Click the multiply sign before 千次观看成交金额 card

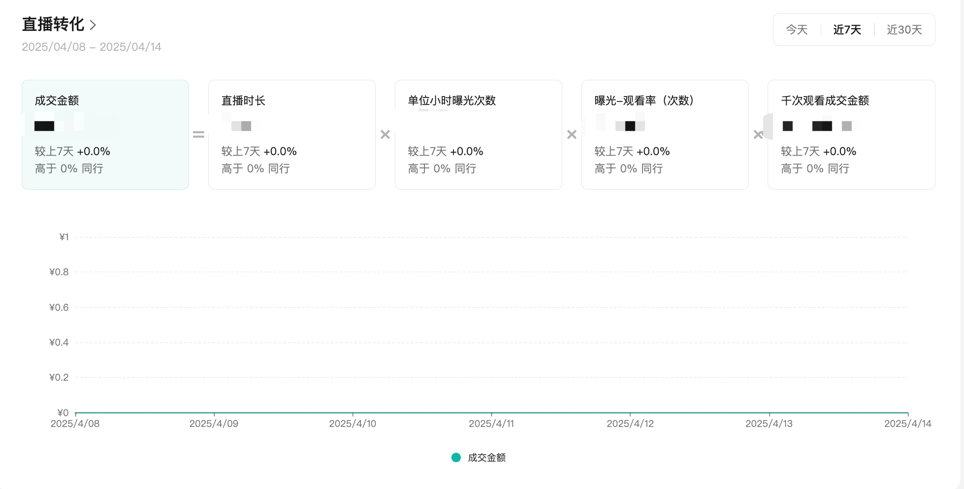[x=758, y=134]
